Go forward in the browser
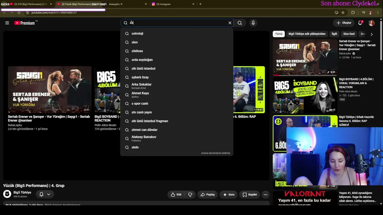The image size is (383, 215). pos(12,13)
